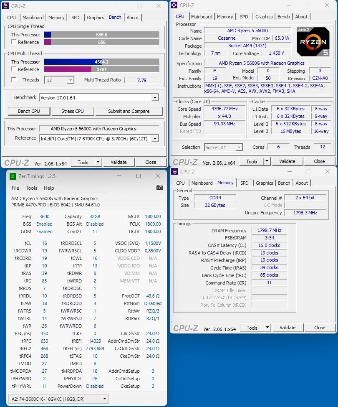Open Tools dropdown arrow in Bench window
Viewport: 338px width, 407px height.
[98, 162]
